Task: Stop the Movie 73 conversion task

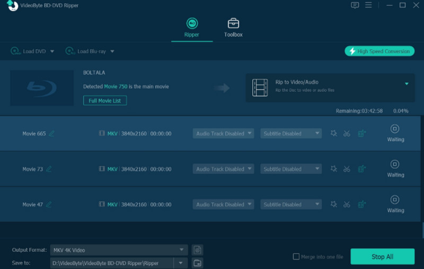Action: pyautogui.click(x=395, y=164)
